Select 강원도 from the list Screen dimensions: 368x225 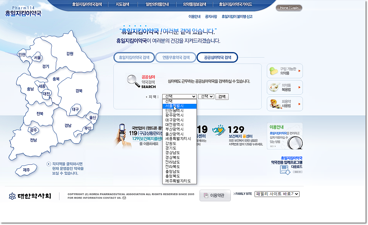tap(179, 143)
